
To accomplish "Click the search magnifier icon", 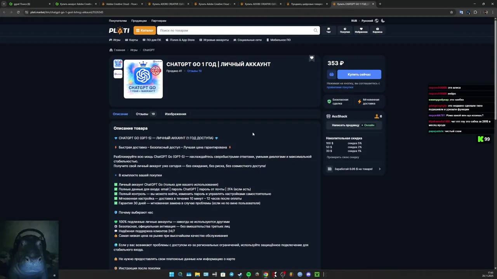I will pyautogui.click(x=316, y=30).
